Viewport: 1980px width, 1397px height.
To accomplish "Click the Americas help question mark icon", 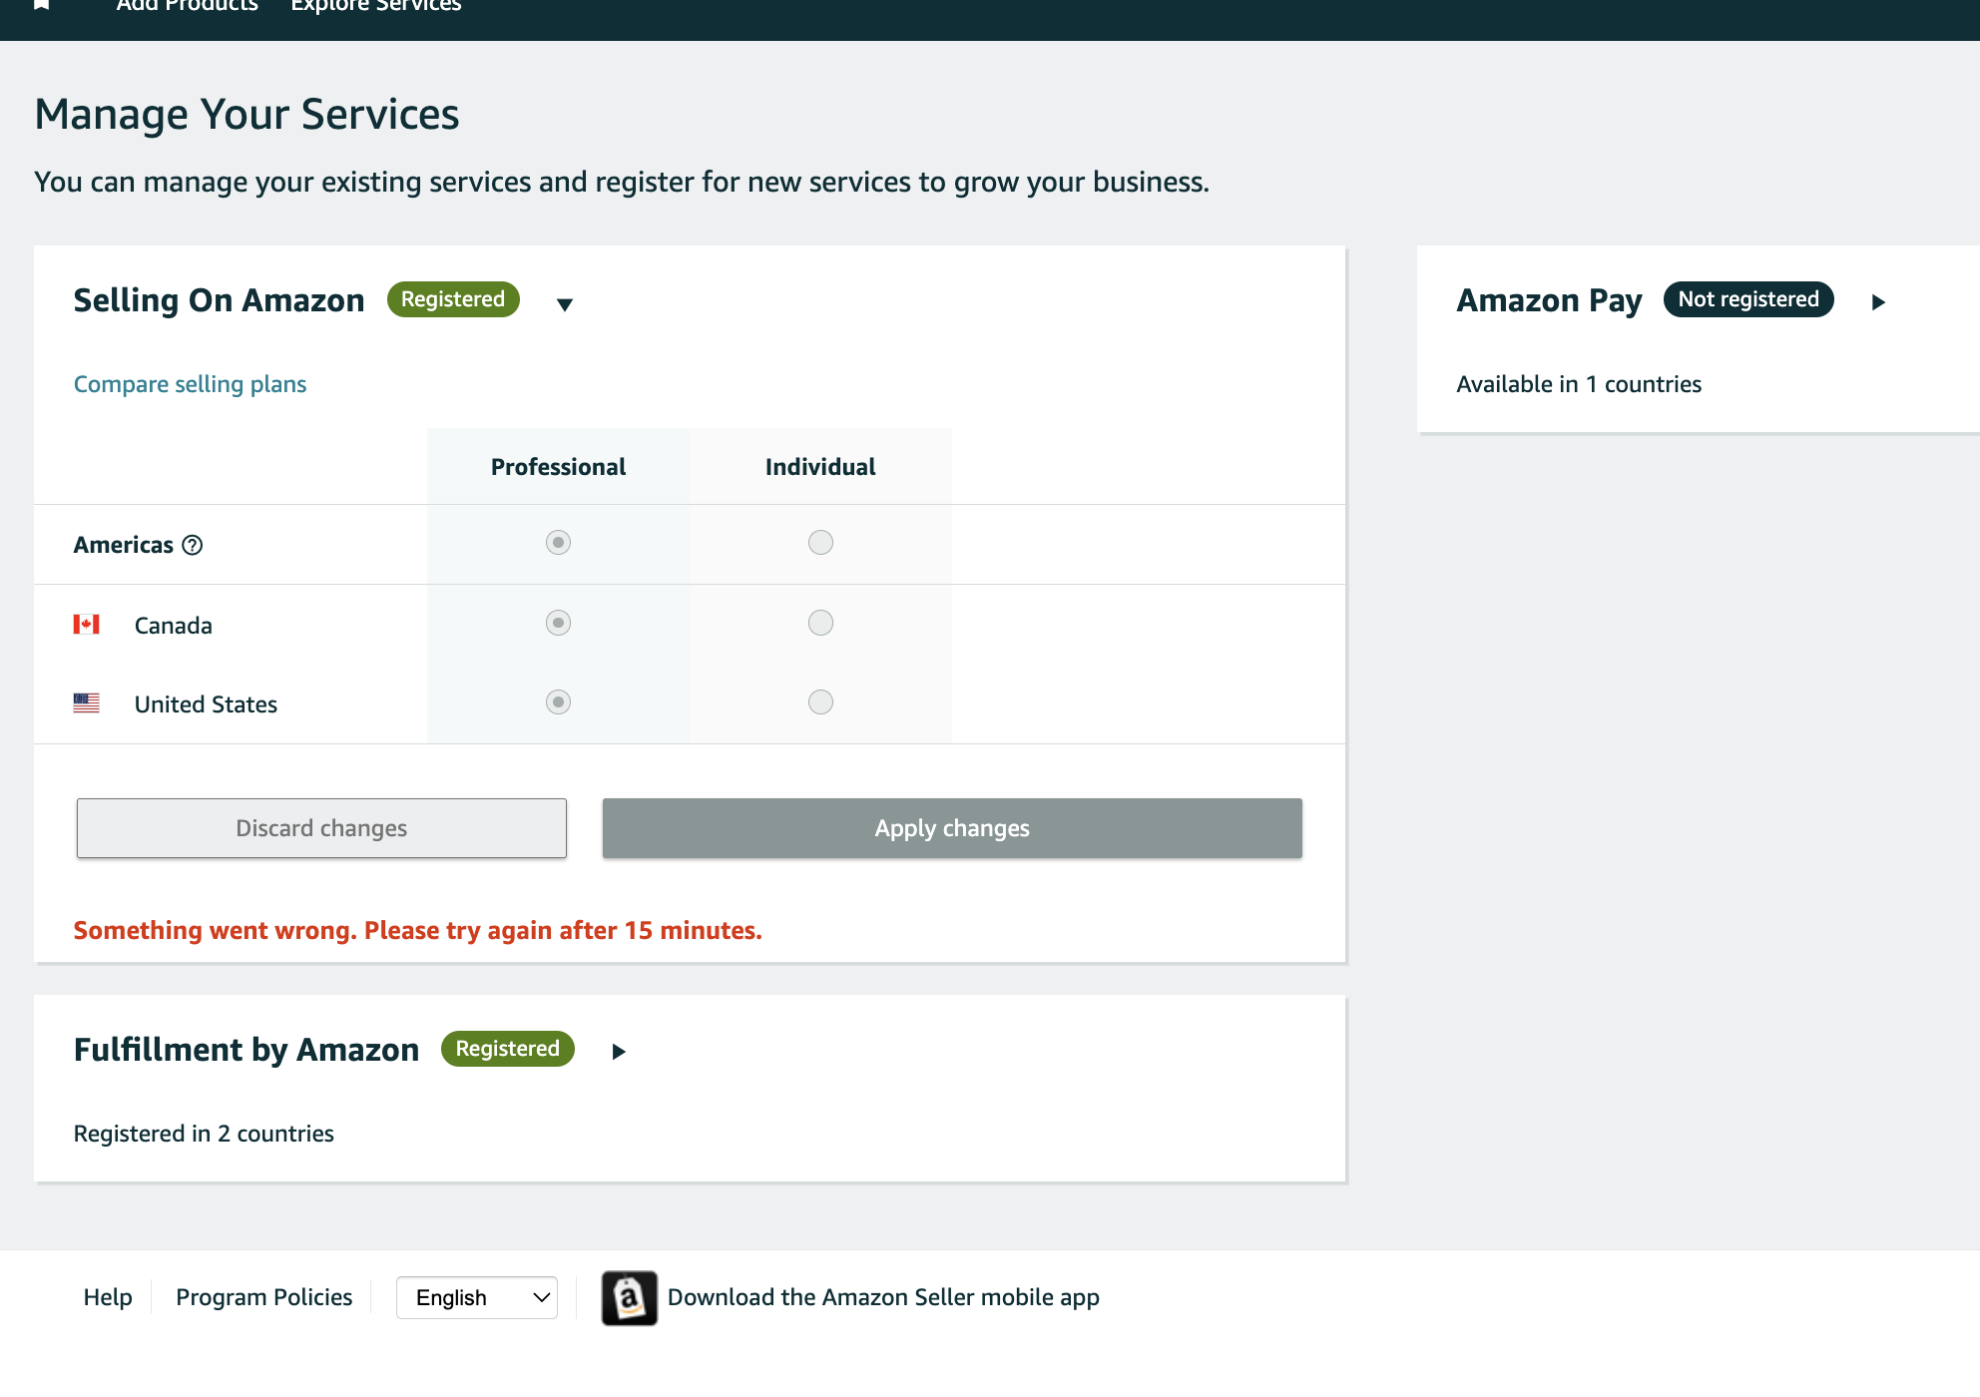I will click(193, 545).
